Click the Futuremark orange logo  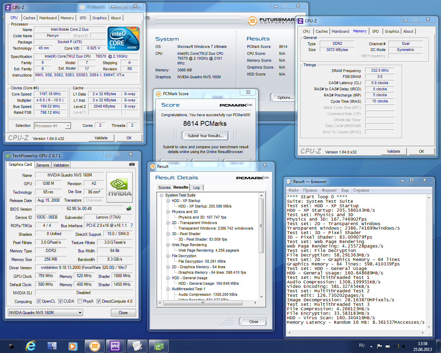pyautogui.click(x=253, y=21)
